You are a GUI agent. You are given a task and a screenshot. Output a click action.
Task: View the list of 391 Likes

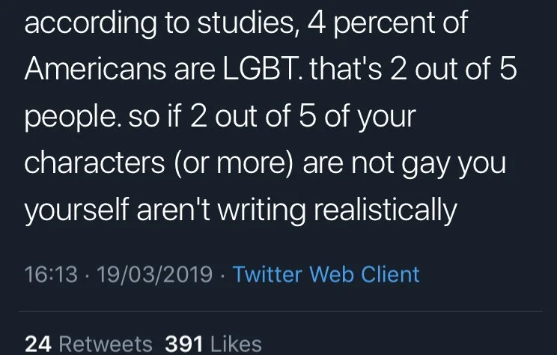coord(213,344)
